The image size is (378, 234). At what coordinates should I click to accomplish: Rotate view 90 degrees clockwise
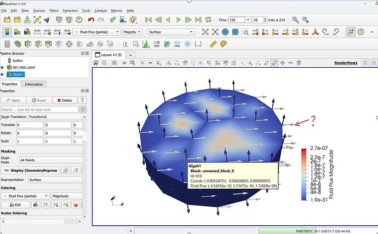click(x=325, y=32)
